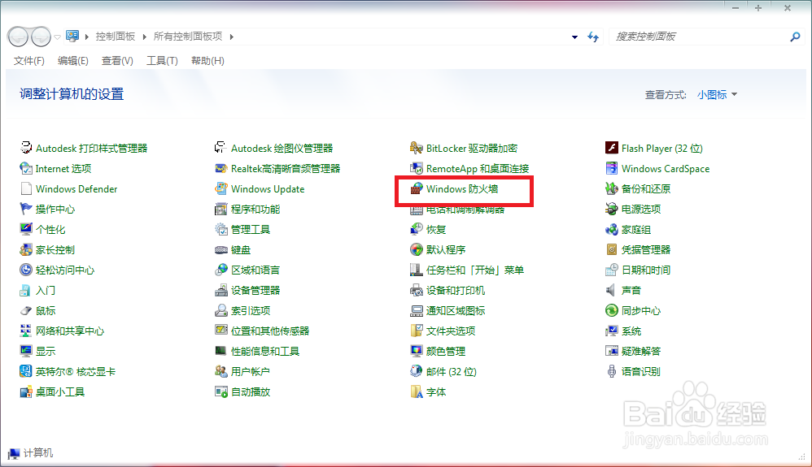Open the Windows Defender link
This screenshot has height=467, width=812.
point(76,188)
